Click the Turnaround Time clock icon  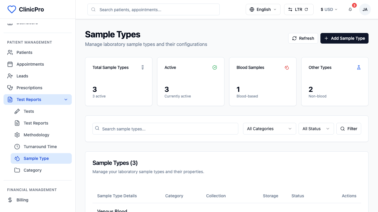[17, 147]
